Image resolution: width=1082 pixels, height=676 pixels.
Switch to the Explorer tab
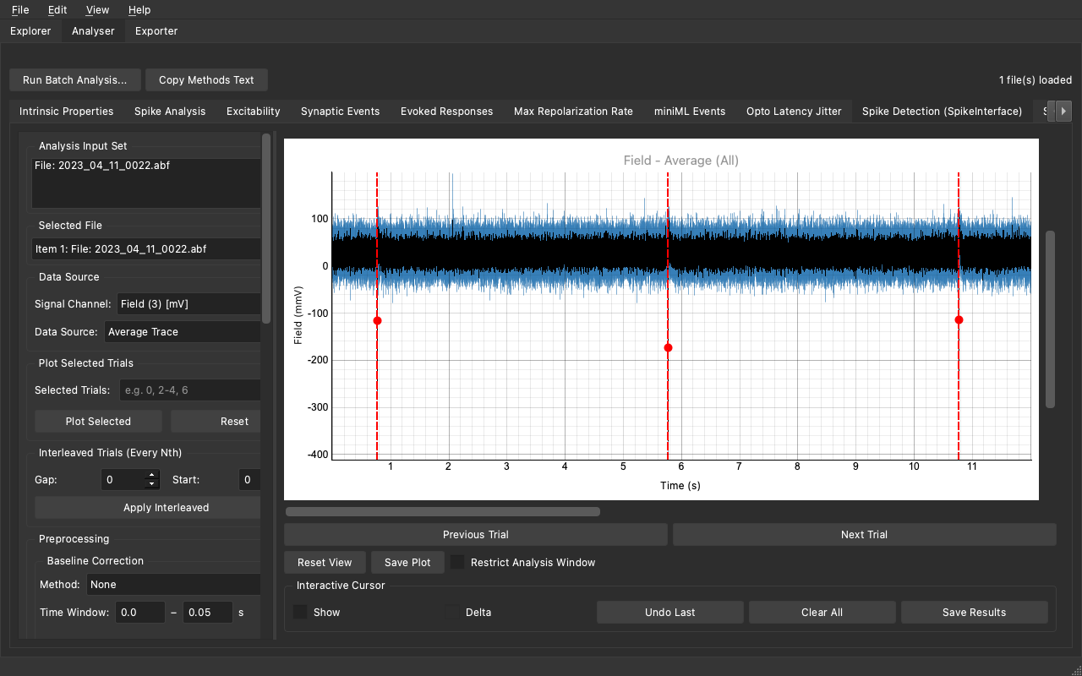coord(30,31)
